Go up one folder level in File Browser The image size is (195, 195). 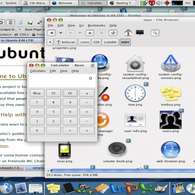point(90,33)
